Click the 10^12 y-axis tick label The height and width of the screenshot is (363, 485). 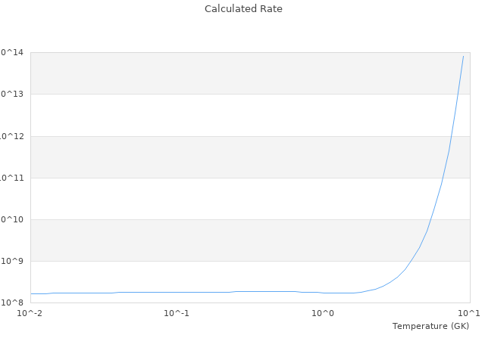pyautogui.click(x=12, y=136)
